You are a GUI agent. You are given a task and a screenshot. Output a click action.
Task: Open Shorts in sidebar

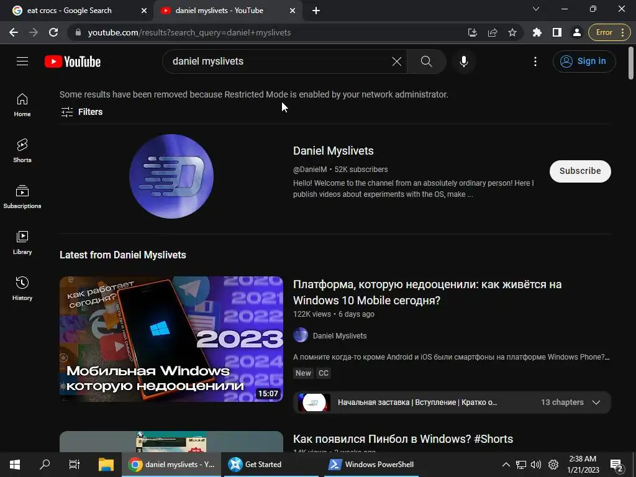click(22, 150)
